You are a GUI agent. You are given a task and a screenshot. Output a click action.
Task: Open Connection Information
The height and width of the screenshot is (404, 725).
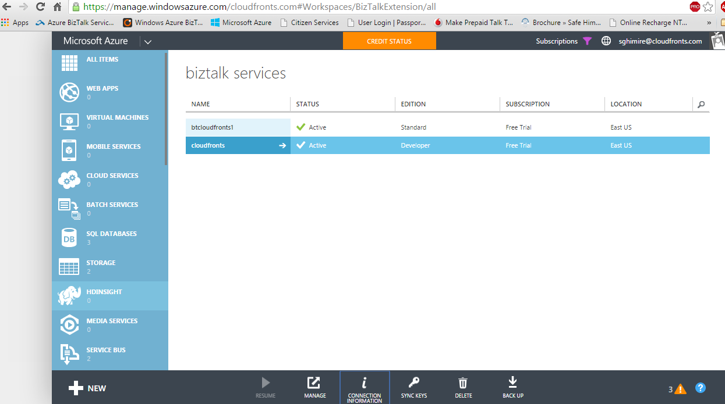(x=365, y=388)
